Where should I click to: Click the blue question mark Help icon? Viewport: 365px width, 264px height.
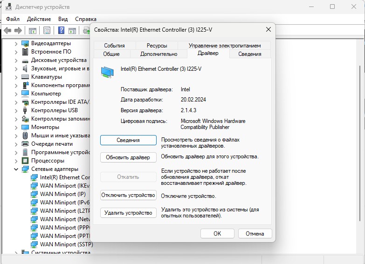point(61,30)
